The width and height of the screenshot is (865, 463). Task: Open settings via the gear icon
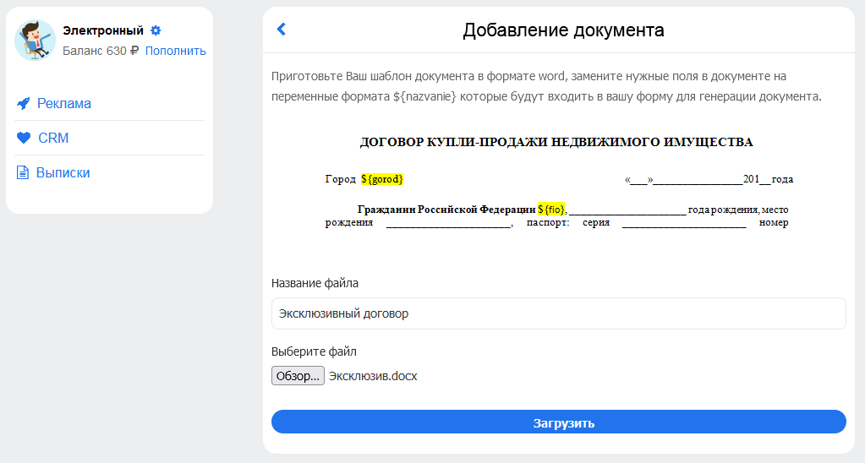(156, 31)
